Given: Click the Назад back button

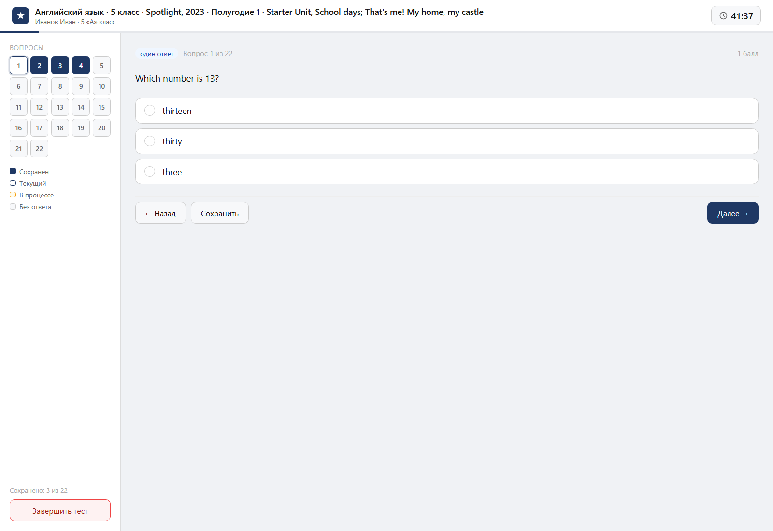Looking at the screenshot, I should [160, 213].
